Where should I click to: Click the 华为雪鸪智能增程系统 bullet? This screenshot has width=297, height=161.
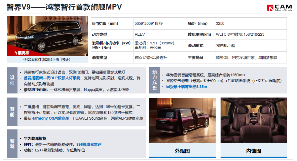[x=206, y=75]
